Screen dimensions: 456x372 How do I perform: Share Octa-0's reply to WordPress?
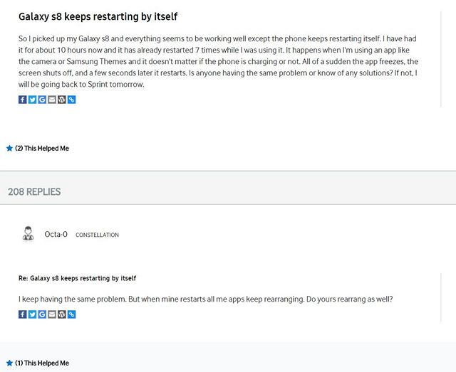[x=62, y=314]
